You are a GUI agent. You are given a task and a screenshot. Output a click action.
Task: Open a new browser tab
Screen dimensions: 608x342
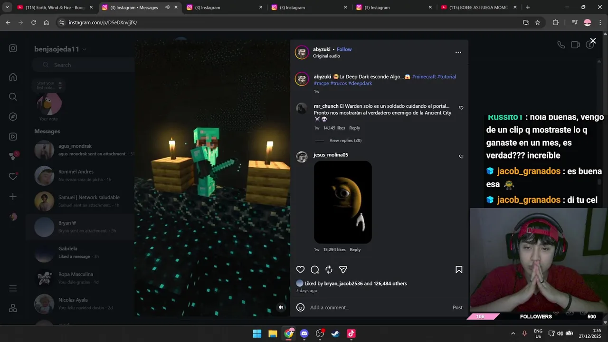pos(528,8)
